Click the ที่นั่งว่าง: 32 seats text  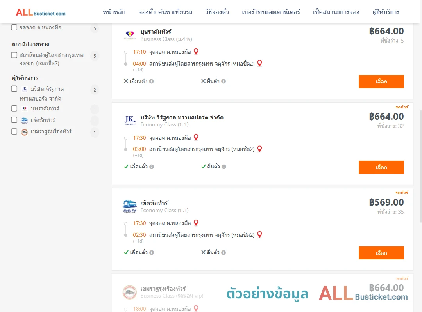(x=390, y=126)
